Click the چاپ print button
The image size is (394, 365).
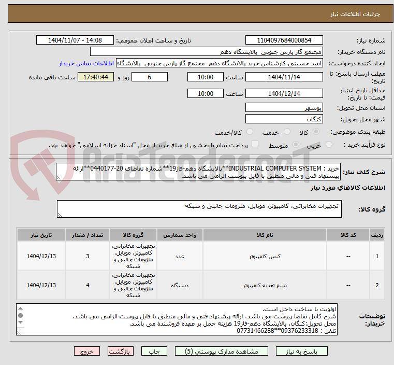pos(154,351)
